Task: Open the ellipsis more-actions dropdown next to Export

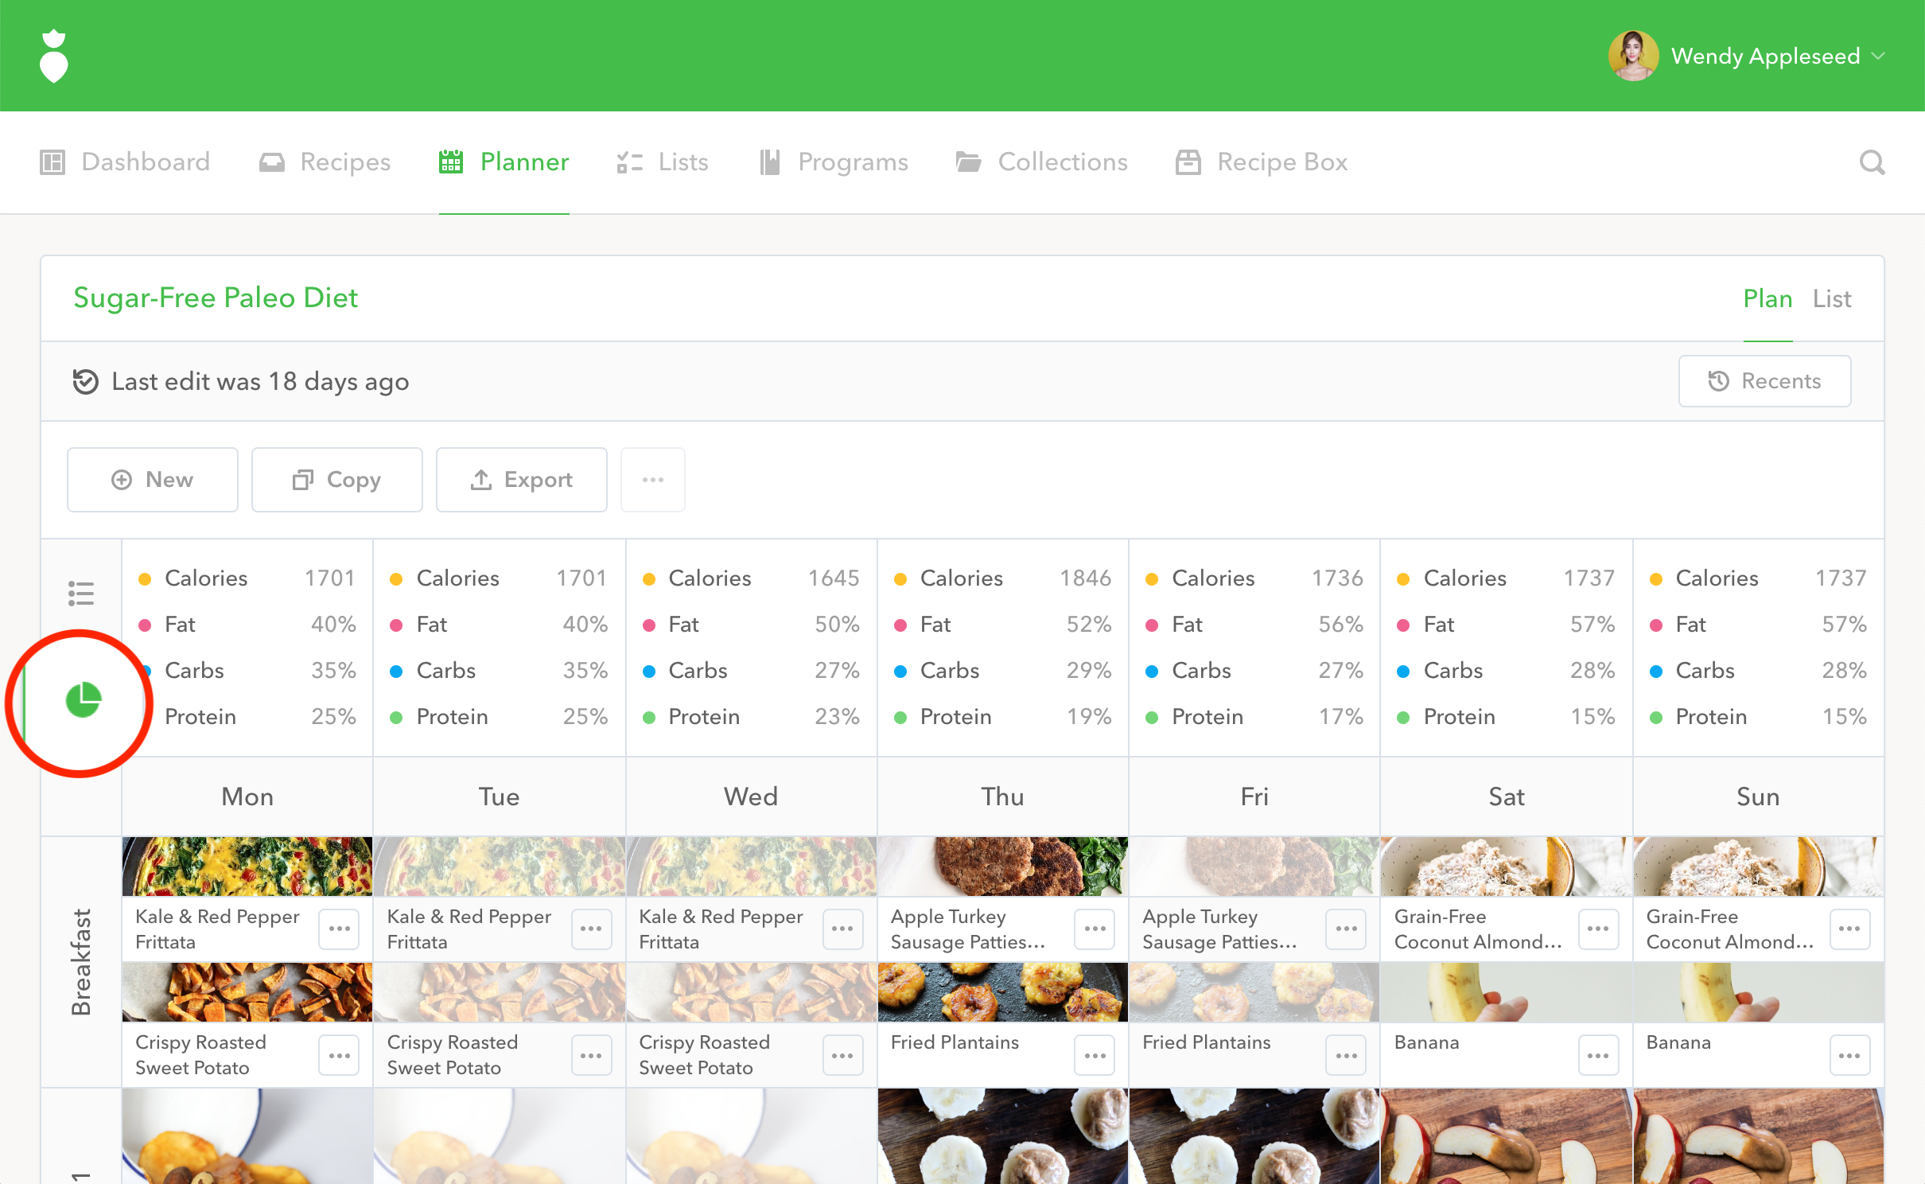Action: 652,479
